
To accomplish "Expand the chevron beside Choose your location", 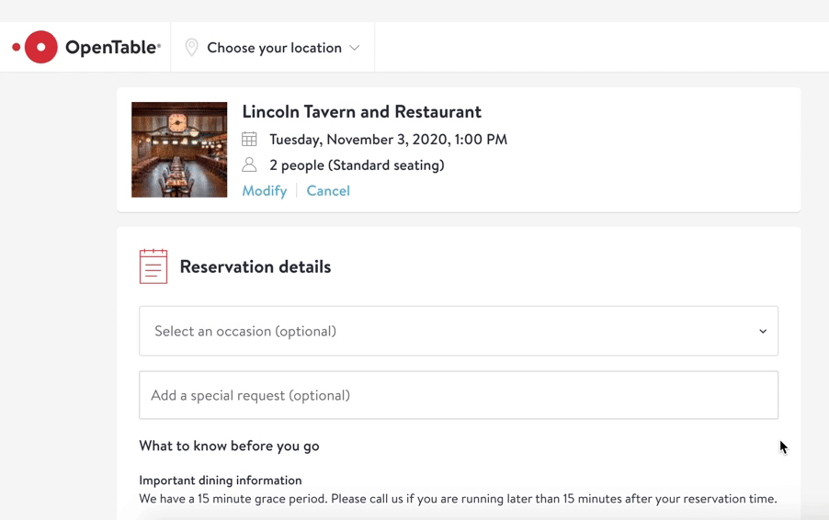I will point(355,48).
